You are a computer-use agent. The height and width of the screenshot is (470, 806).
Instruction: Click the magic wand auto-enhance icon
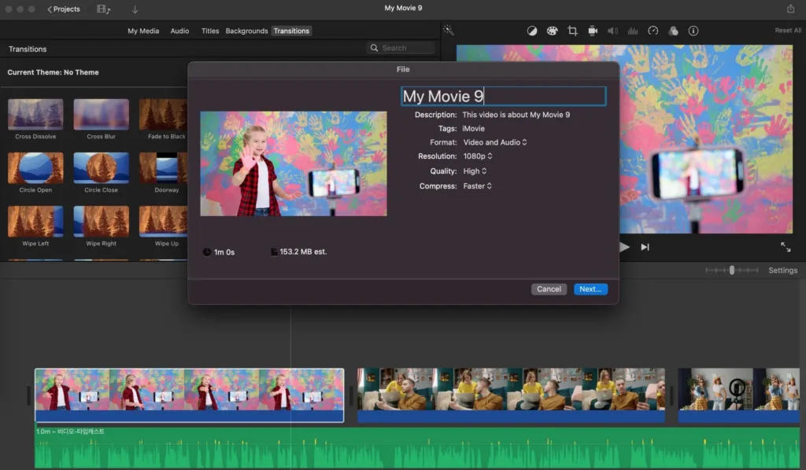click(448, 31)
